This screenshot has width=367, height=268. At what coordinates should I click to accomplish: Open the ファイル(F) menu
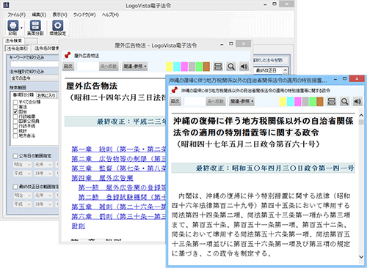tap(16, 15)
